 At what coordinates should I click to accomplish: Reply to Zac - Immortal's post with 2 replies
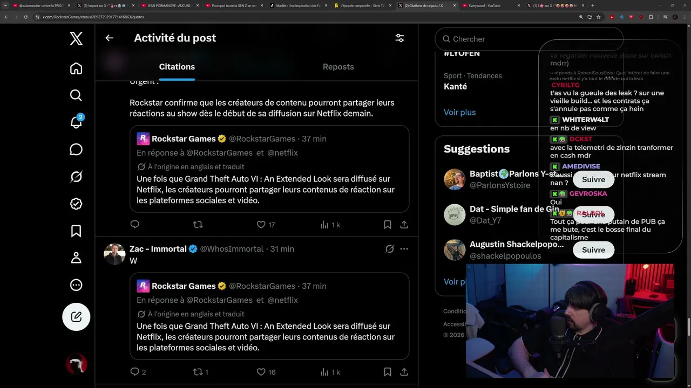click(138, 372)
